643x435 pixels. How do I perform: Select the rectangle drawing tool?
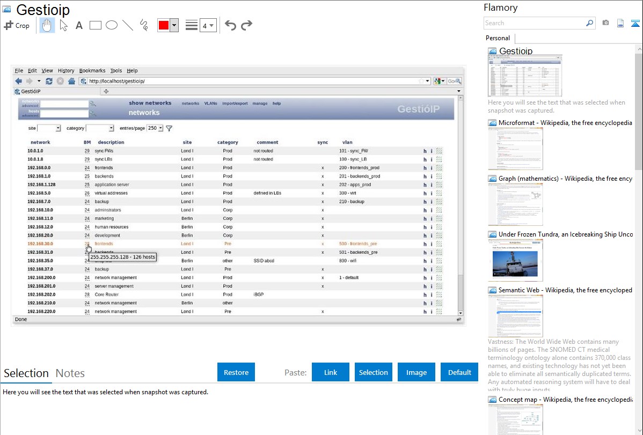coord(95,25)
